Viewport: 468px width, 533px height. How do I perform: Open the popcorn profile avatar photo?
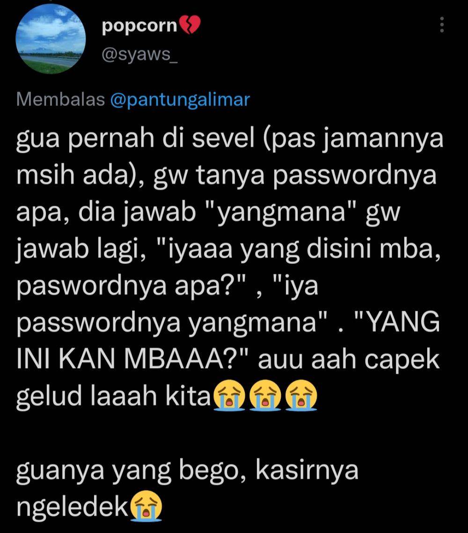pyautogui.click(x=51, y=39)
